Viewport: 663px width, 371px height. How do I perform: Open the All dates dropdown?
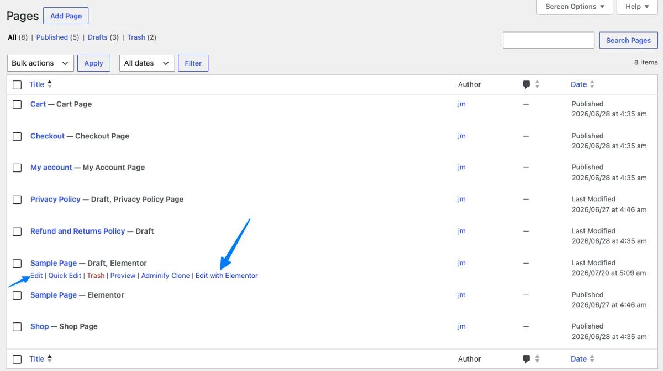[x=147, y=63]
